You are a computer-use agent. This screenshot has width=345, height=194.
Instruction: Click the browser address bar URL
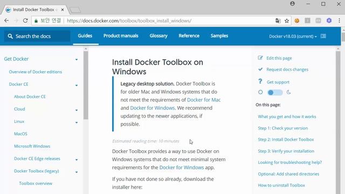coord(129,20)
